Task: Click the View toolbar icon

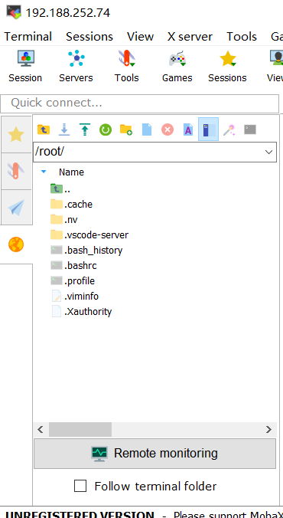Action: coord(275,66)
